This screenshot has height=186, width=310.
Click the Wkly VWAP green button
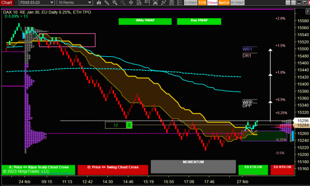145,21
